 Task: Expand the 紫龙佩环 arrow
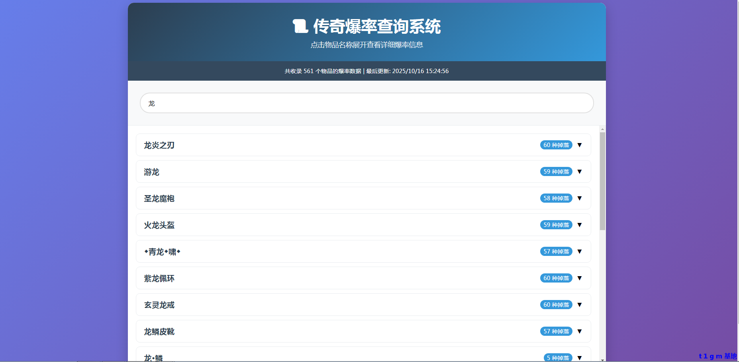click(x=580, y=278)
